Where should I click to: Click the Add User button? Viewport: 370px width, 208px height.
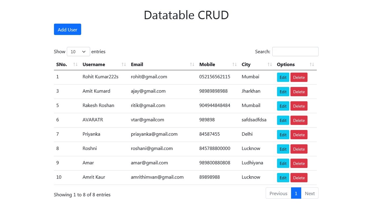(x=67, y=29)
